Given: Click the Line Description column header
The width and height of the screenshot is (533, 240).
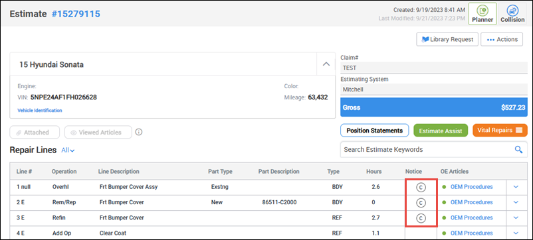Looking at the screenshot, I should pyautogui.click(x=119, y=172).
